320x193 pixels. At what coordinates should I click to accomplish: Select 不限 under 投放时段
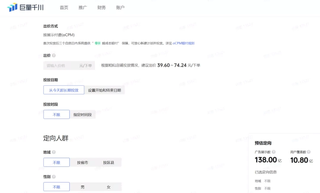click(56, 115)
